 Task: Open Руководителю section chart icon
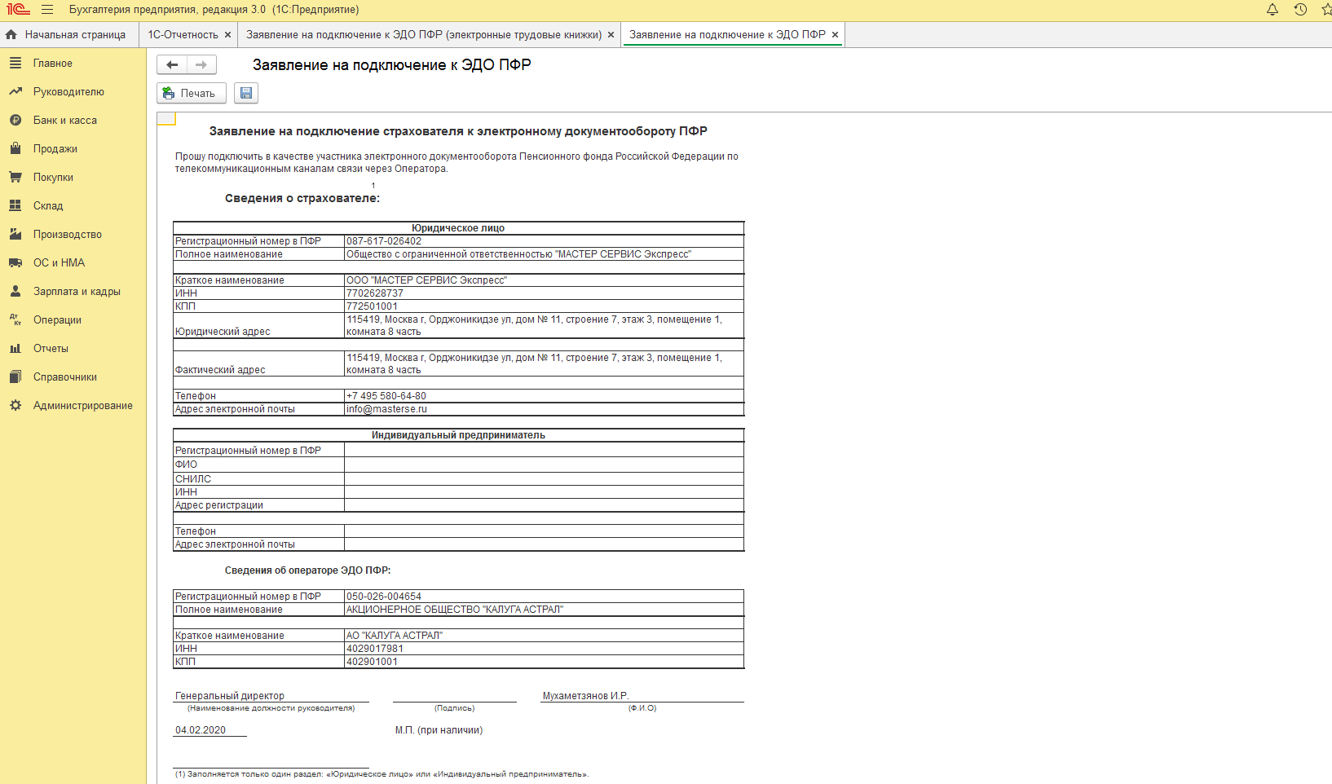click(15, 91)
